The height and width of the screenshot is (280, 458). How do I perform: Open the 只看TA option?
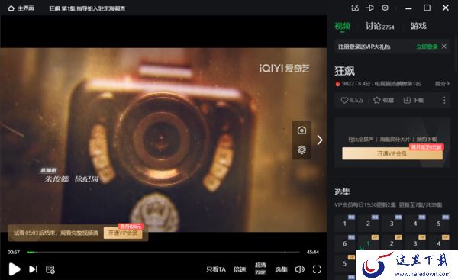point(216,269)
